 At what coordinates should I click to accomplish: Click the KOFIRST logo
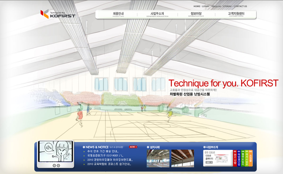(x=58, y=14)
